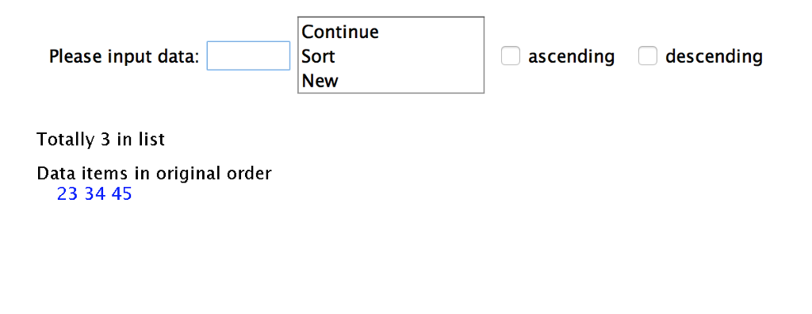Click the word list in the total line
The height and width of the screenshot is (314, 812).
point(151,139)
